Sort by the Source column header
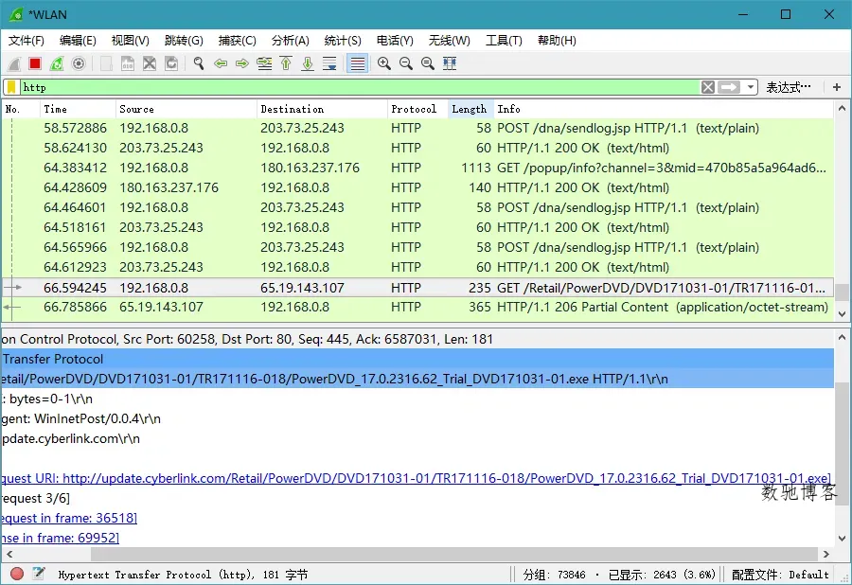This screenshot has height=585, width=852. tap(186, 109)
